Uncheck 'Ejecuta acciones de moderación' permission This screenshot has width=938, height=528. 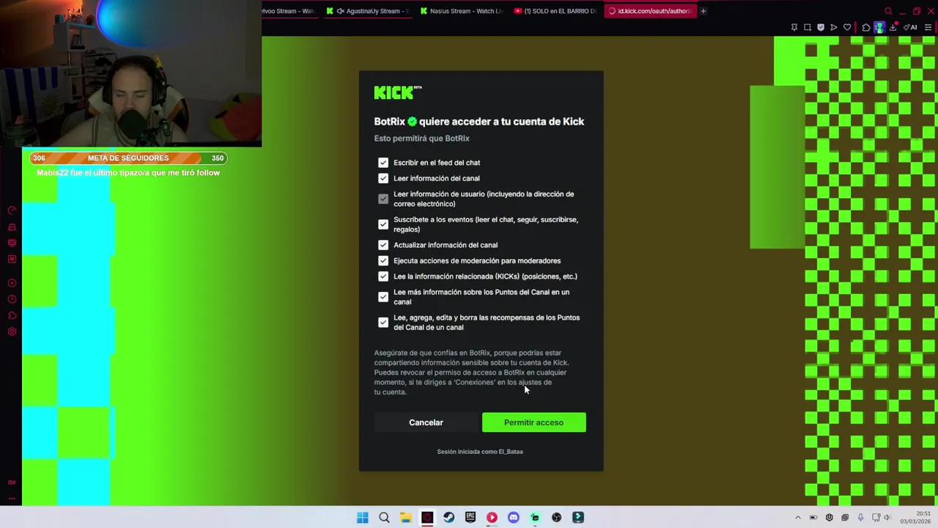tap(383, 260)
